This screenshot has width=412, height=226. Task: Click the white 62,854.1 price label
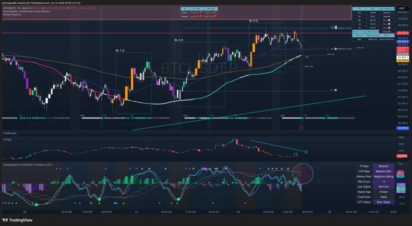click(x=402, y=57)
